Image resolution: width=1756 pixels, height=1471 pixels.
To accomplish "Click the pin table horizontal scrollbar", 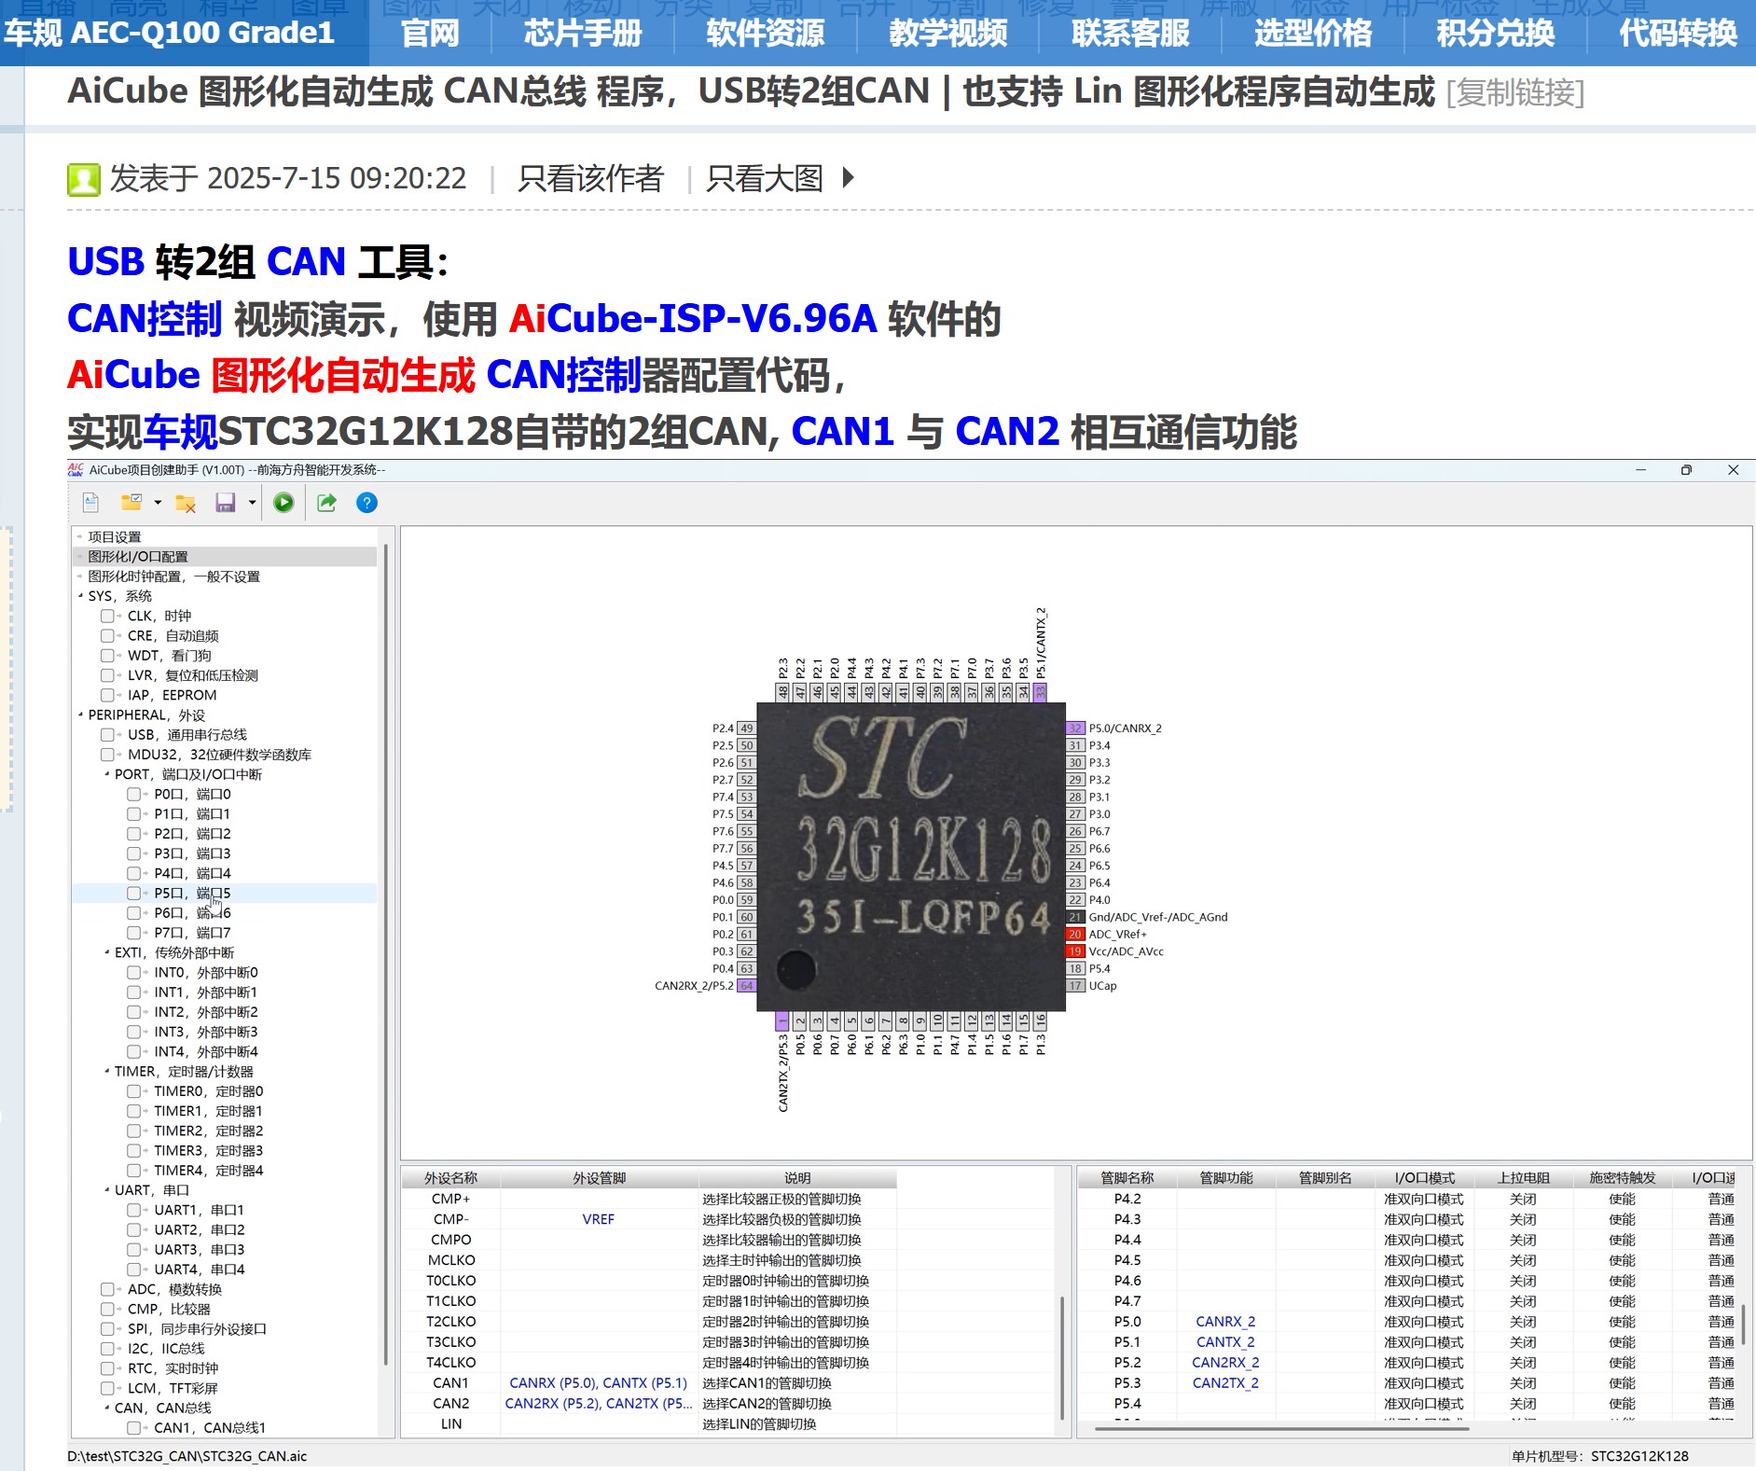I will pyautogui.click(x=1282, y=1428).
